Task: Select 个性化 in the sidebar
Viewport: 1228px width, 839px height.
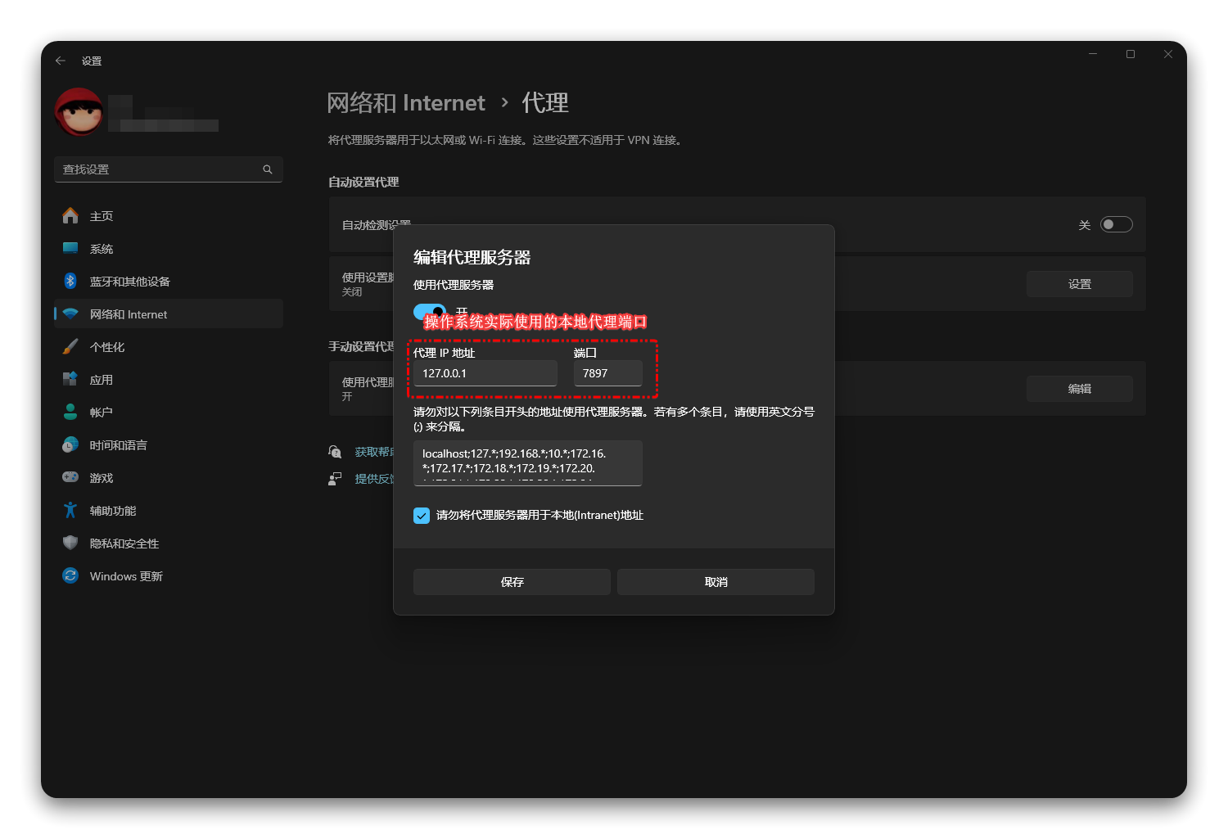Action: pyautogui.click(x=169, y=346)
